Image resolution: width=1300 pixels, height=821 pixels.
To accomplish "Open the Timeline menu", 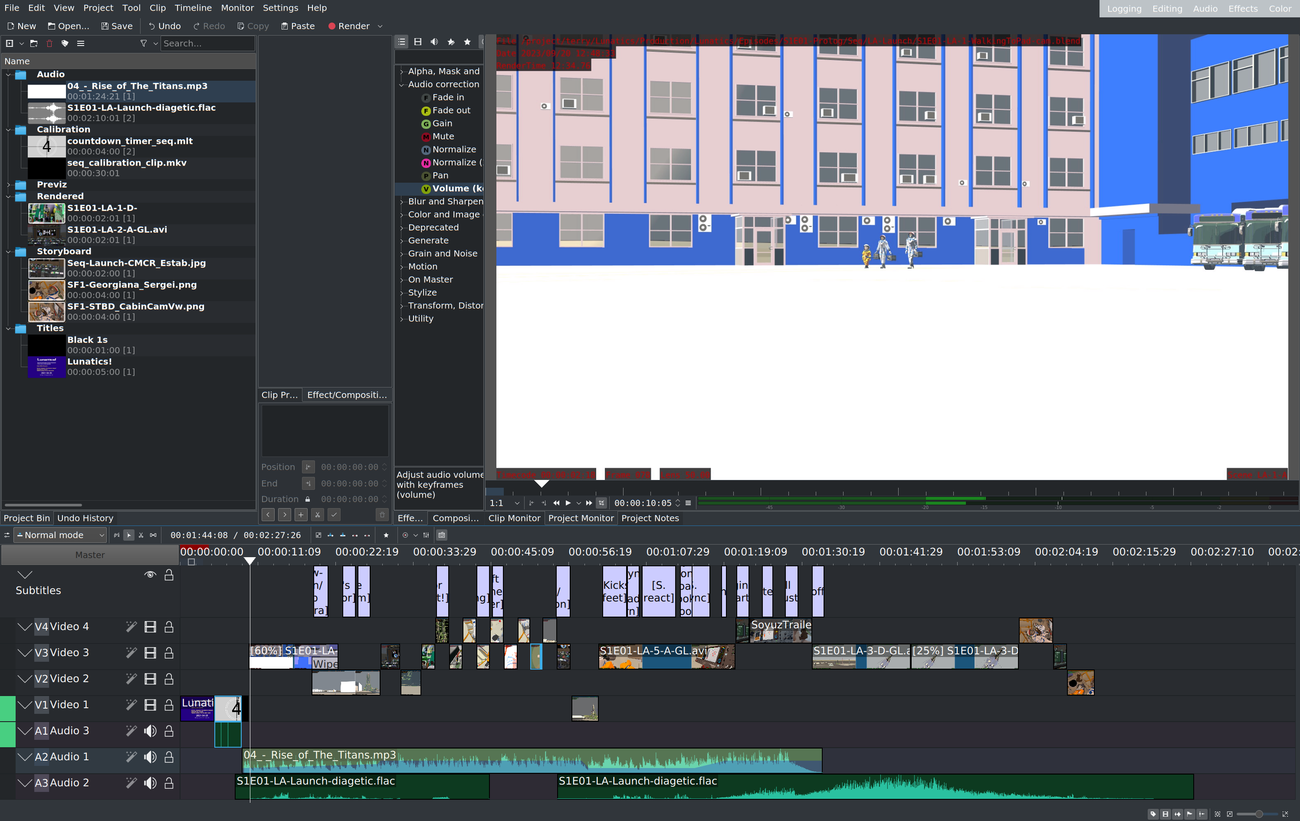I will [x=193, y=7].
